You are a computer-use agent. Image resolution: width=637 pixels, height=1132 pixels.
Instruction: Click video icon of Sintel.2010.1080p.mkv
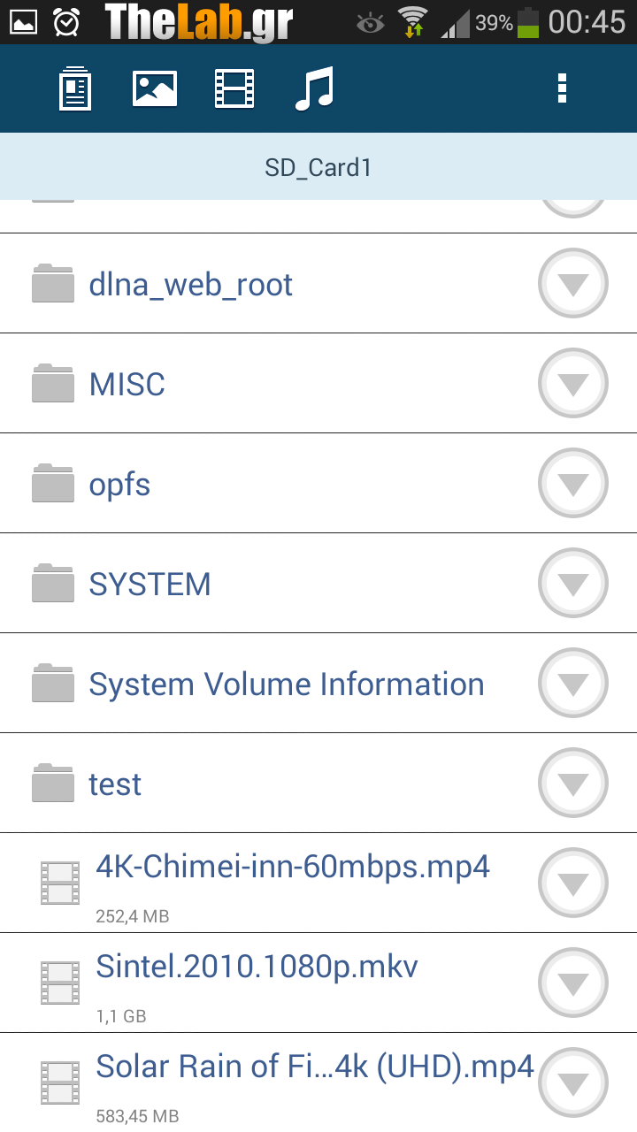60,983
